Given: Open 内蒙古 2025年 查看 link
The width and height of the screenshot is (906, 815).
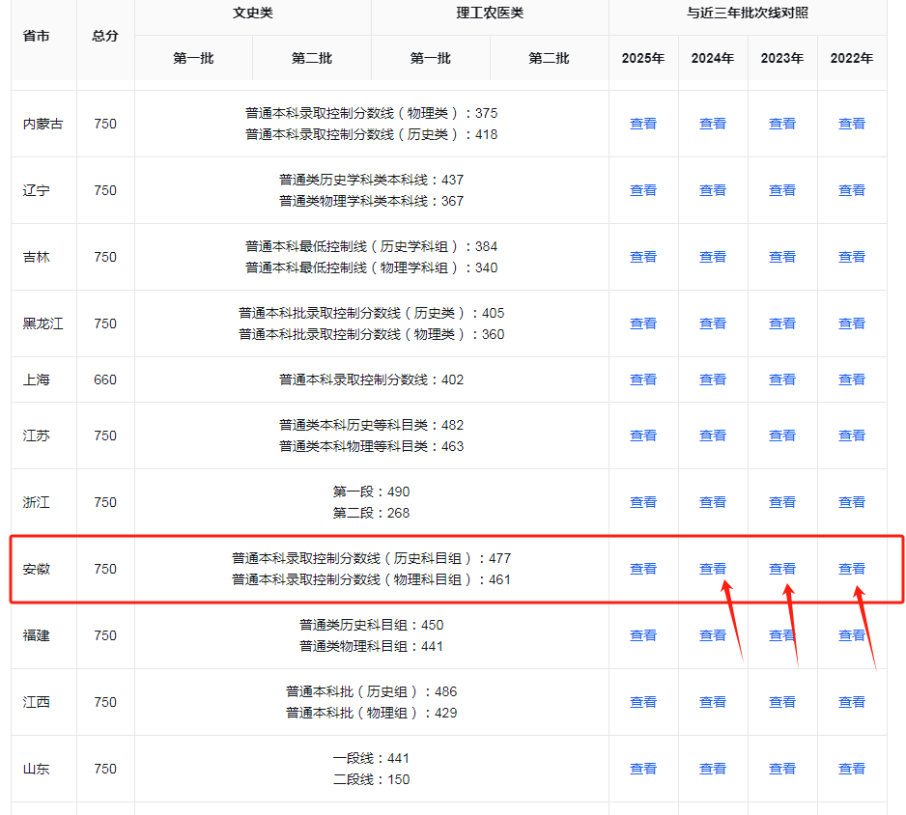Looking at the screenshot, I should 643,124.
